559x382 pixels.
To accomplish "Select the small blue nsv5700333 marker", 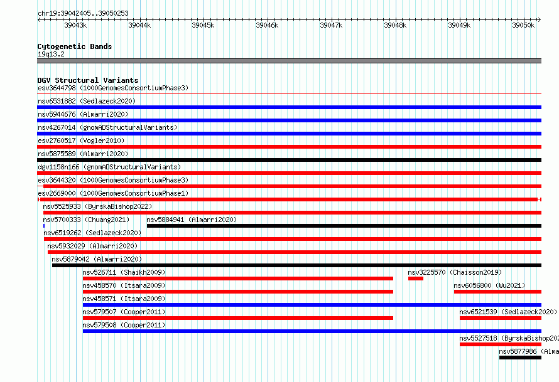I will click(44, 226).
